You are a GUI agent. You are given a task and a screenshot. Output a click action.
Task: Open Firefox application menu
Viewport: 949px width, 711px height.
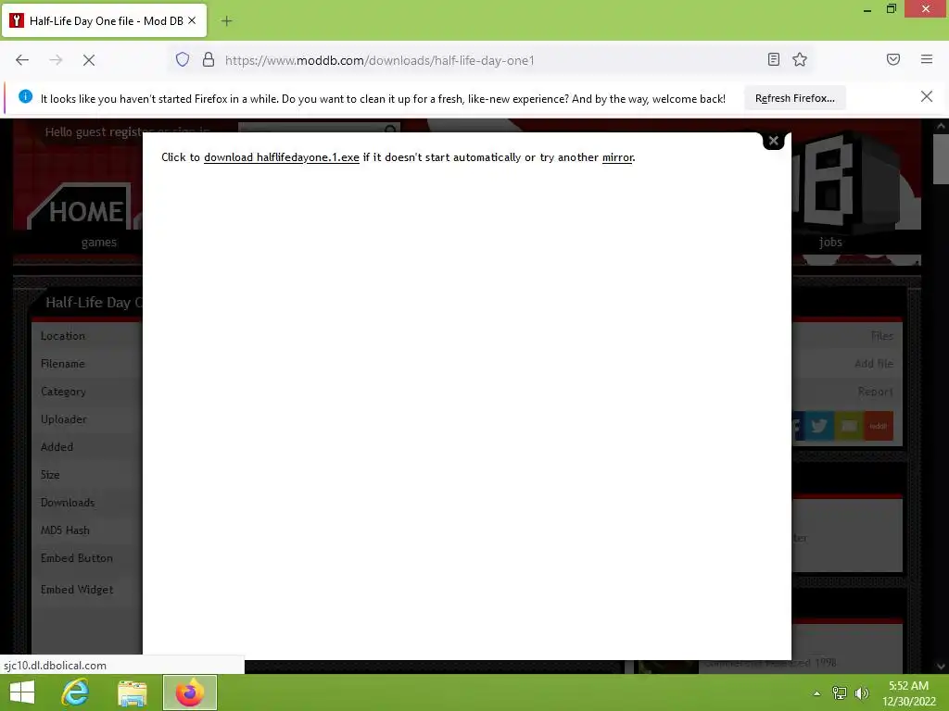(x=927, y=59)
